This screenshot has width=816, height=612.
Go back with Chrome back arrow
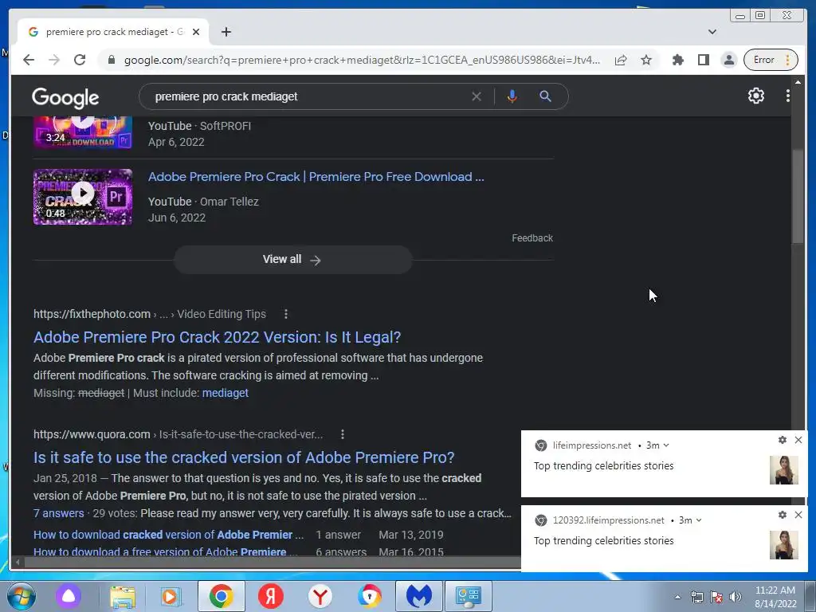tap(29, 60)
